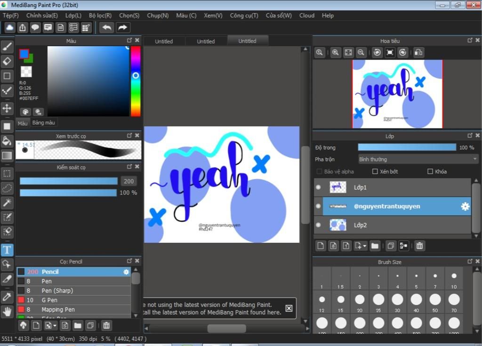This screenshot has height=346, width=482.
Task: Open add-brush dropdown arrow in brush panel
Action: click(55, 325)
